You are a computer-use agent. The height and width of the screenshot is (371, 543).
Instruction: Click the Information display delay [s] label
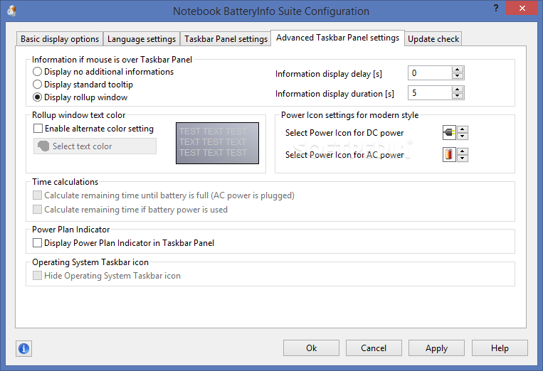(329, 74)
